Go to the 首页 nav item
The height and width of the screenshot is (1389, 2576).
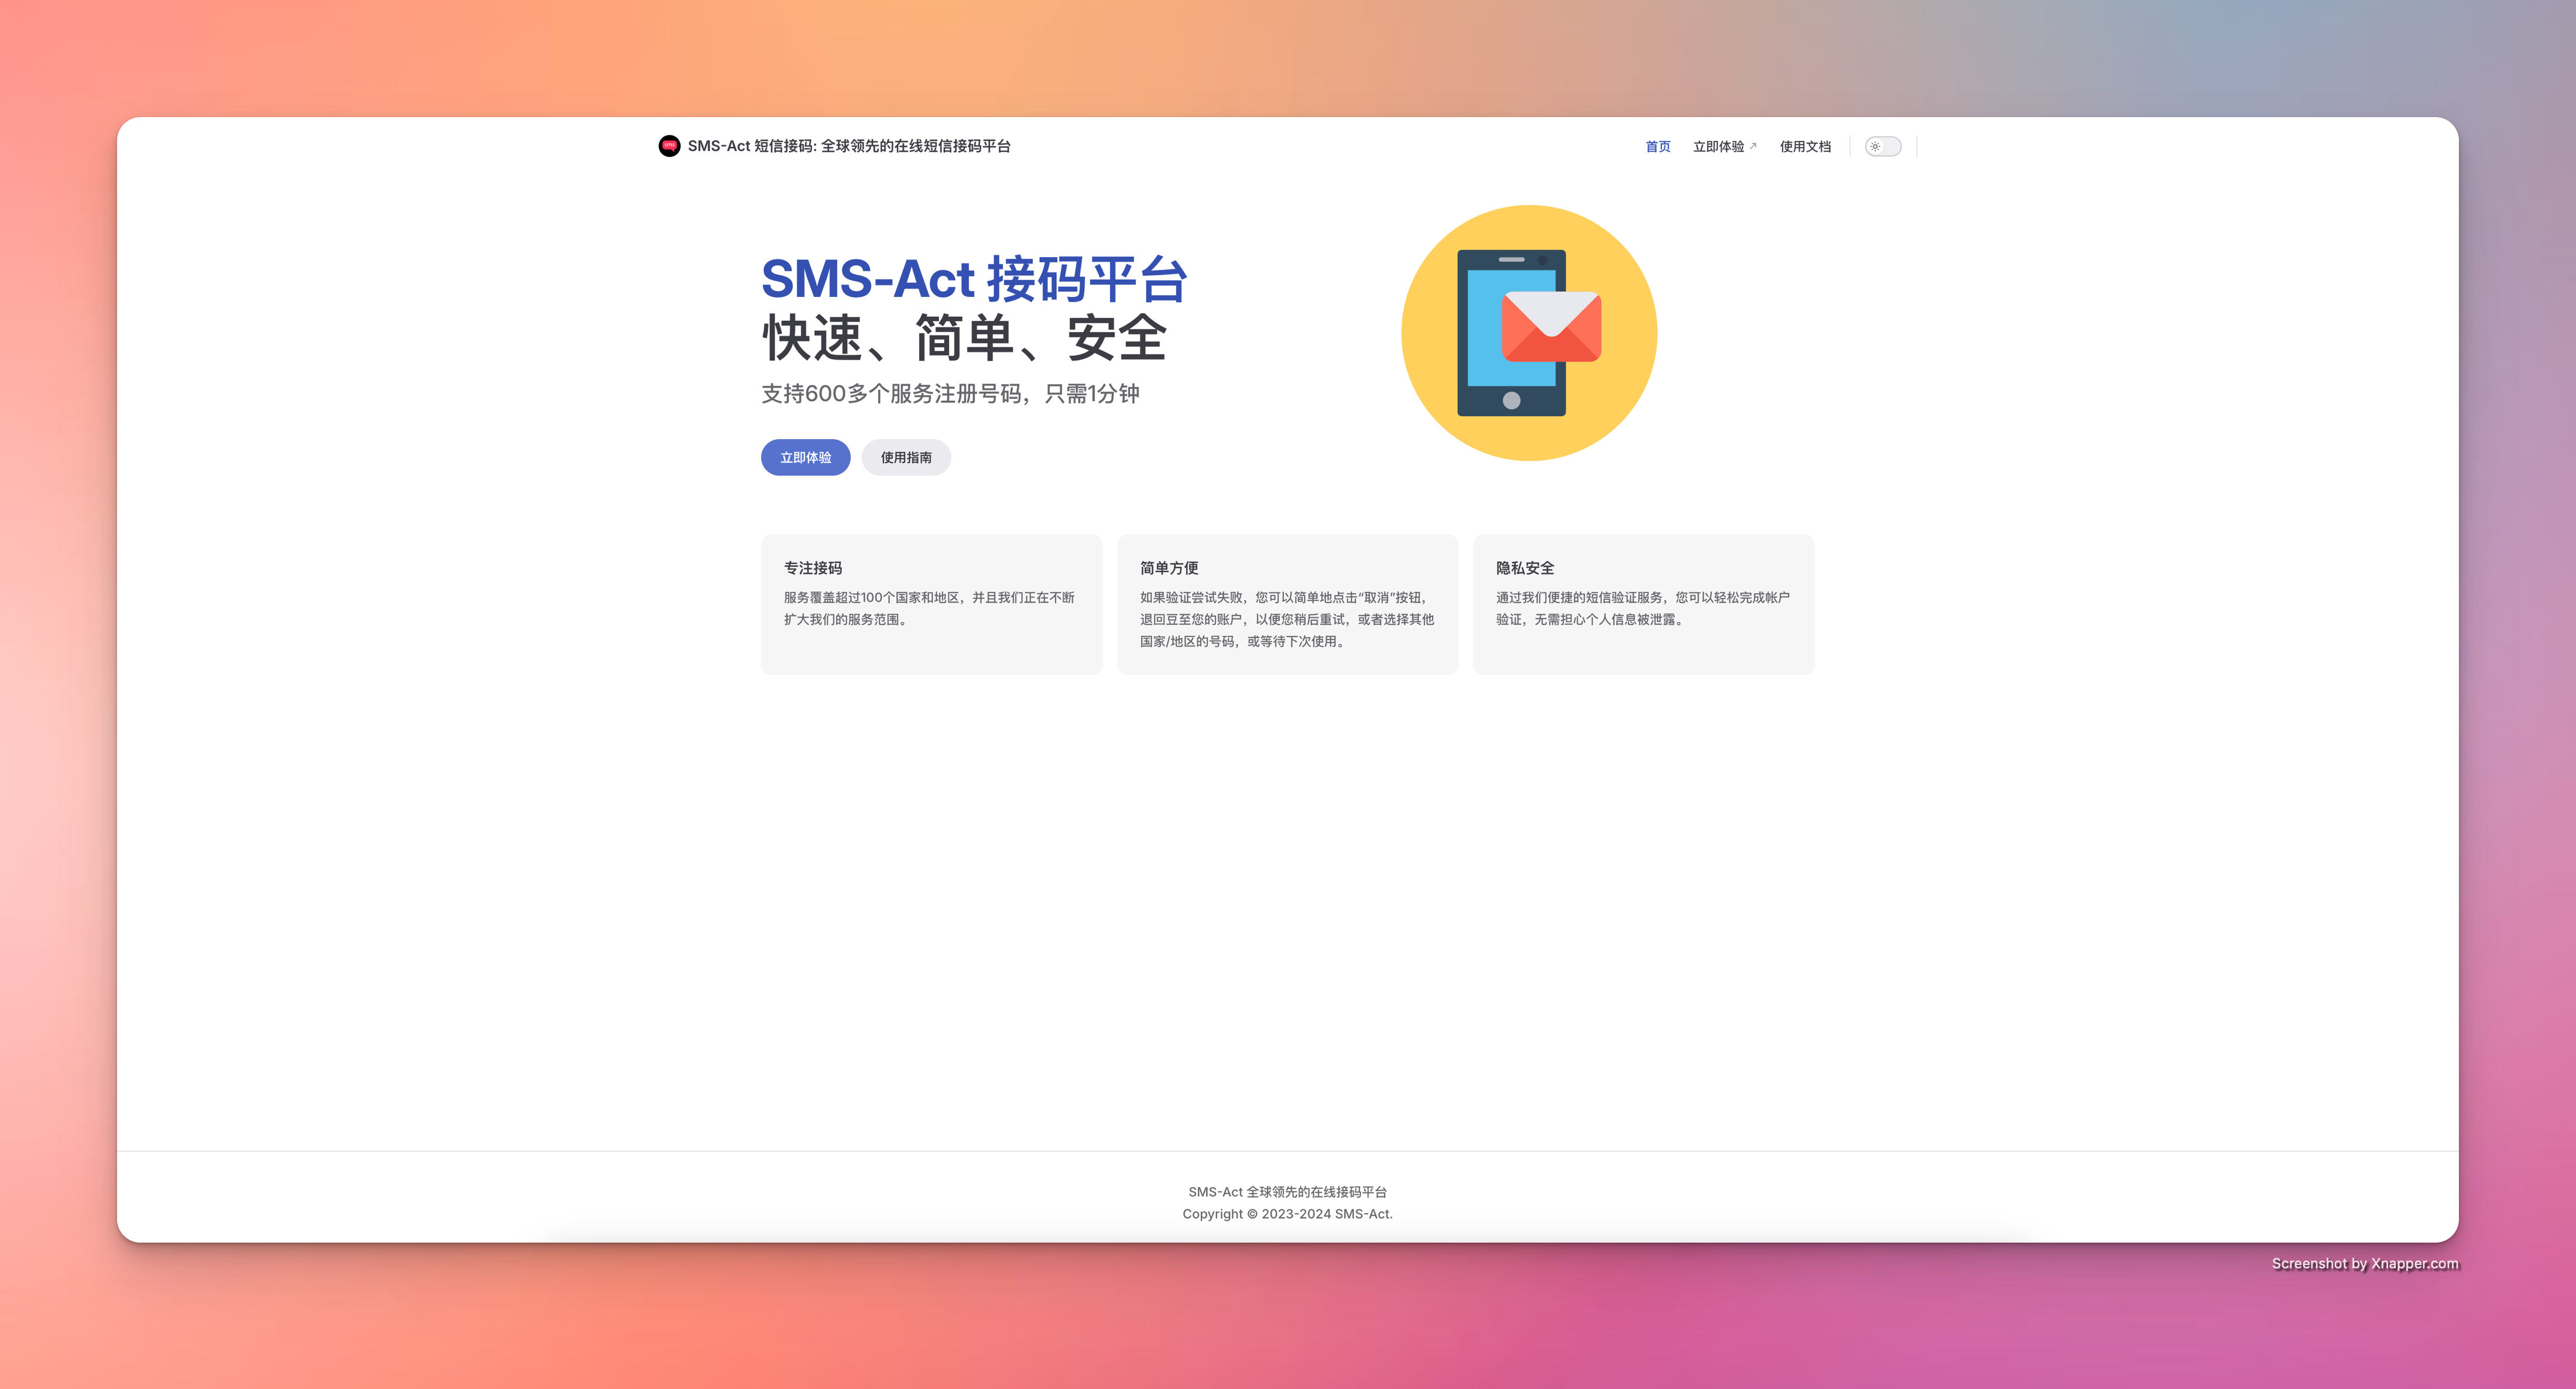(1658, 147)
